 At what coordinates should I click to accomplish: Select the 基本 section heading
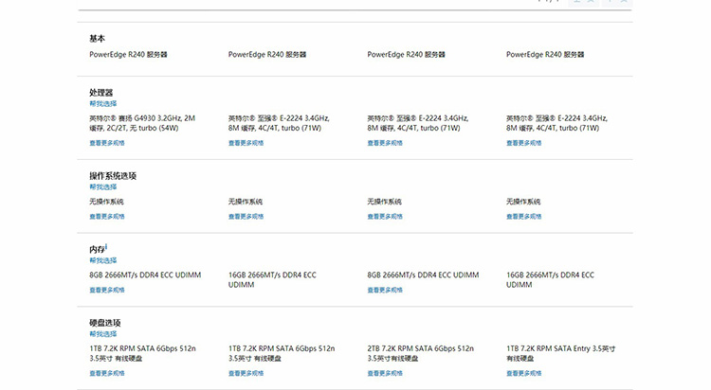click(x=97, y=39)
